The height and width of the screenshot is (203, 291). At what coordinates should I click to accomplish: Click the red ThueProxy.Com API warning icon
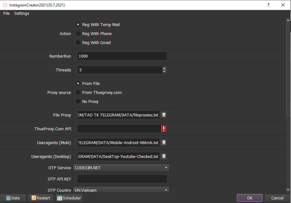tap(164, 129)
